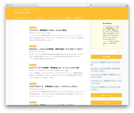Click the tag icon beside メルカリ in the fourth post
The image size is (134, 113).
point(39,89)
